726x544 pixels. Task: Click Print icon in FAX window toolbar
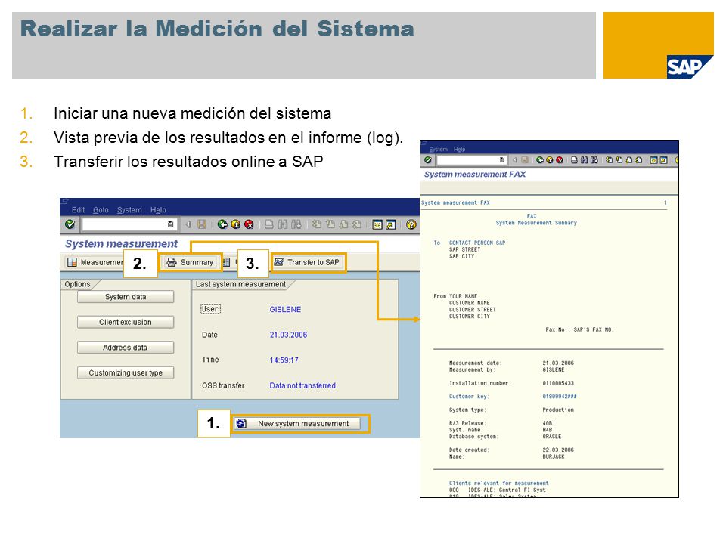coord(574,160)
